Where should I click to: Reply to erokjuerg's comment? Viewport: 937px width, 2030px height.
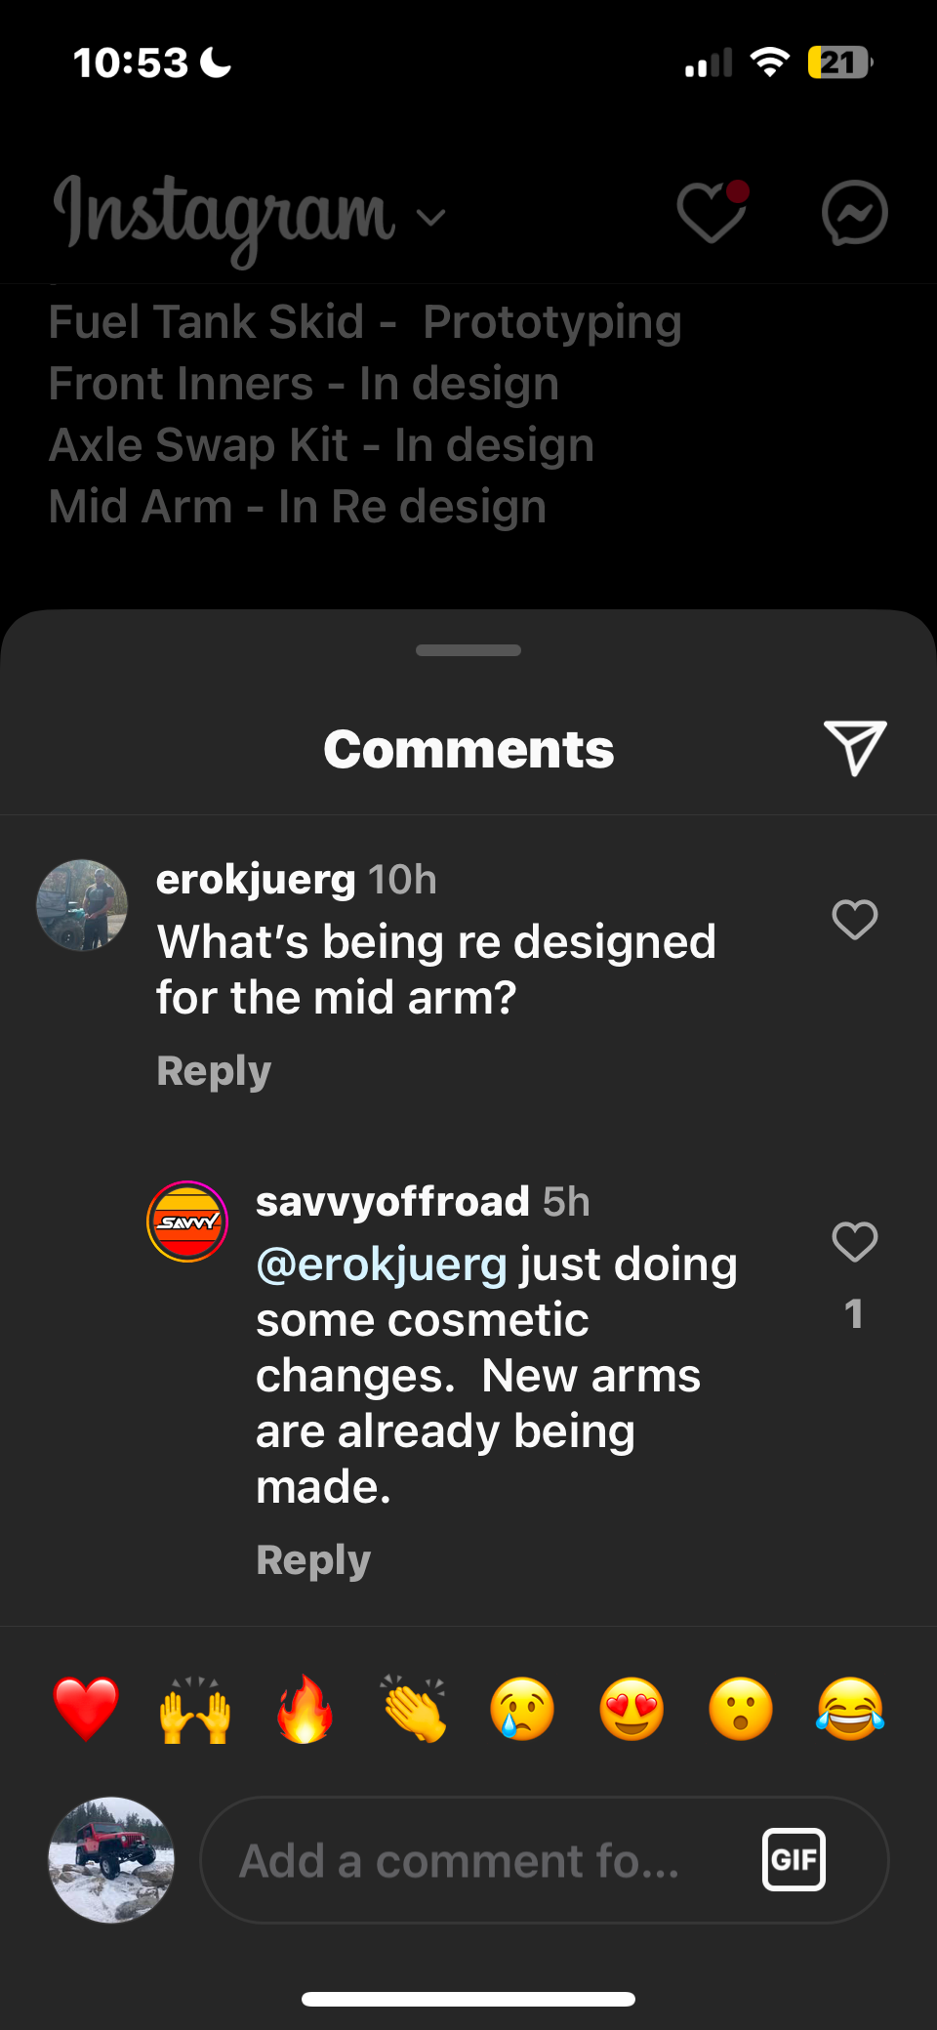(x=214, y=1071)
